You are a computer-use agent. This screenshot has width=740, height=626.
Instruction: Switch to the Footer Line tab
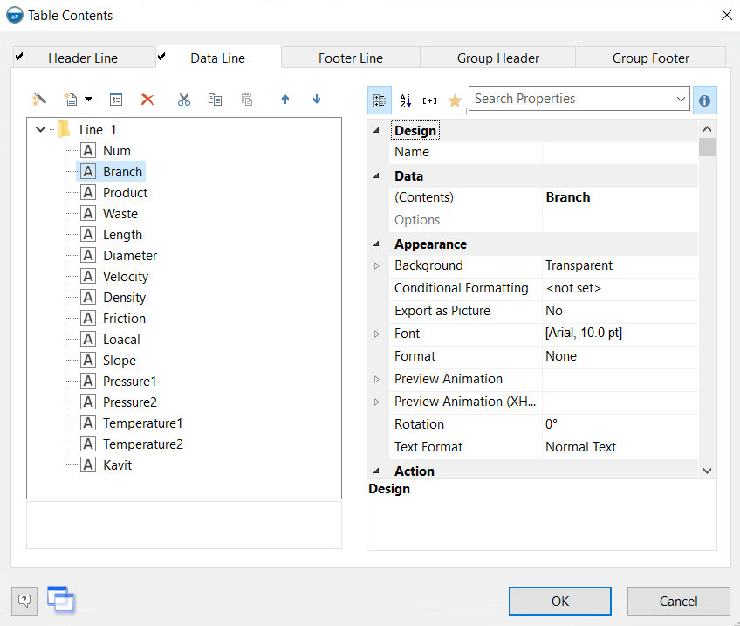[x=350, y=58]
